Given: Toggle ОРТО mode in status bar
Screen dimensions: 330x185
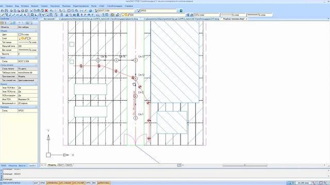Looking at the screenshot, I should point(88,183).
